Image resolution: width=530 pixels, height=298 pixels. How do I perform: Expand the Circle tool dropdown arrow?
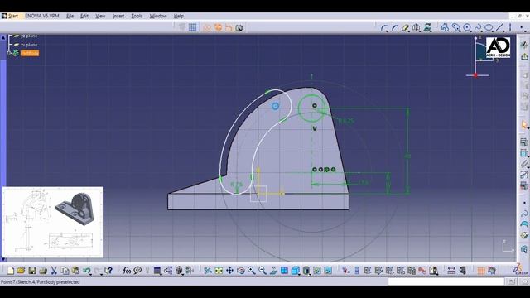(x=472, y=31)
